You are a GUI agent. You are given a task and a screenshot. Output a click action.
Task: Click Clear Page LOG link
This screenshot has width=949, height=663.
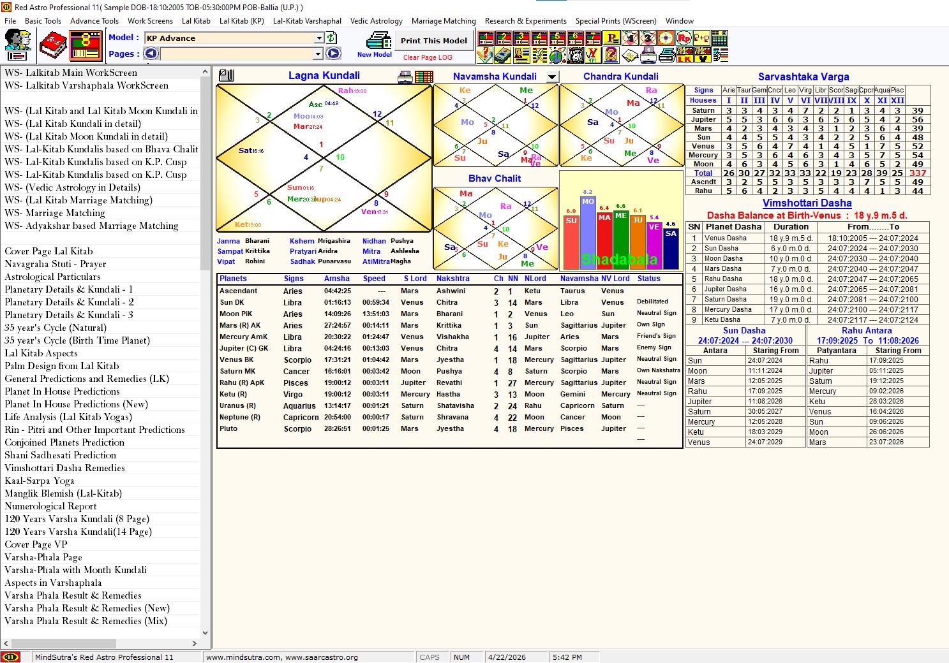428,57
